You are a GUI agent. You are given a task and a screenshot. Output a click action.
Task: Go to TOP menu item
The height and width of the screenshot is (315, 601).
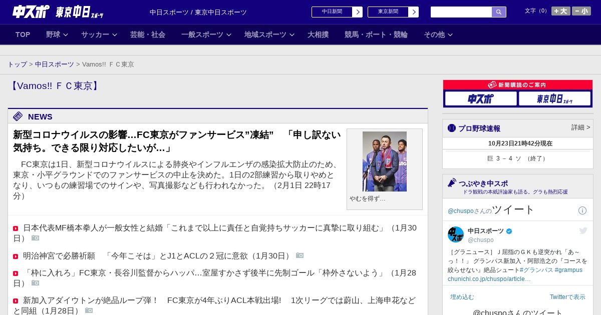23,34
